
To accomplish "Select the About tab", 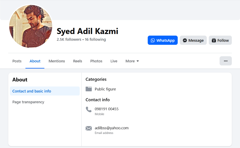I will [x=35, y=61].
